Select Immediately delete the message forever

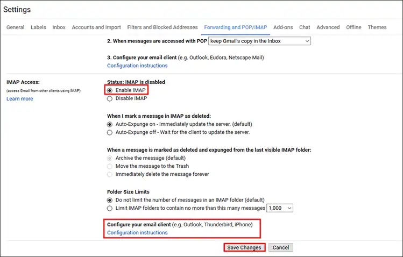tap(110, 174)
